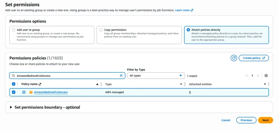Viewport: 279px width, 133px height.
Task: Click into the policy search field
Action: click(x=67, y=75)
